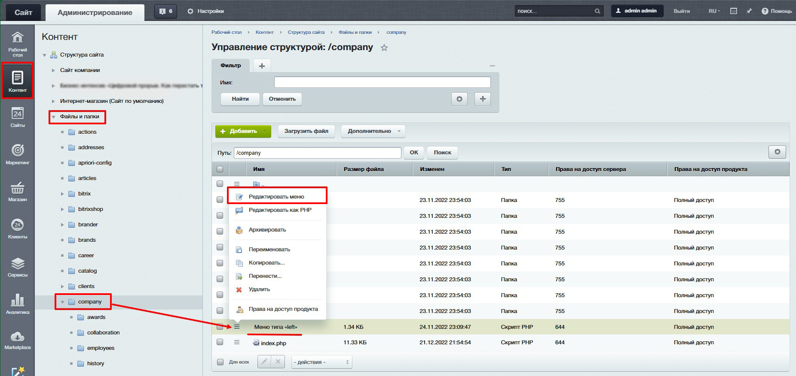The width and height of the screenshot is (796, 376).
Task: Open table settings gear icon
Action: (777, 152)
